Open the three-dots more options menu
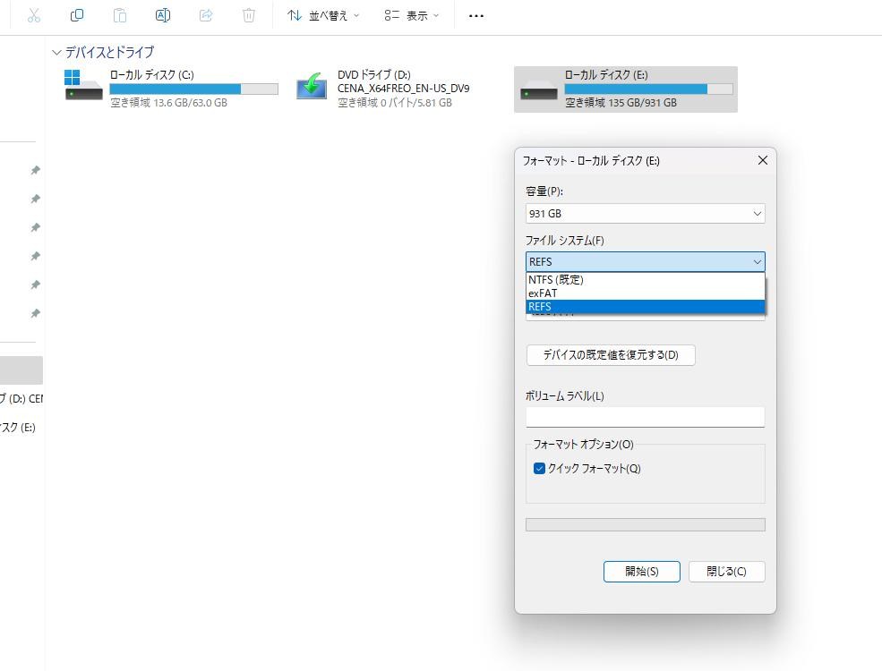The width and height of the screenshot is (882, 671). [476, 15]
